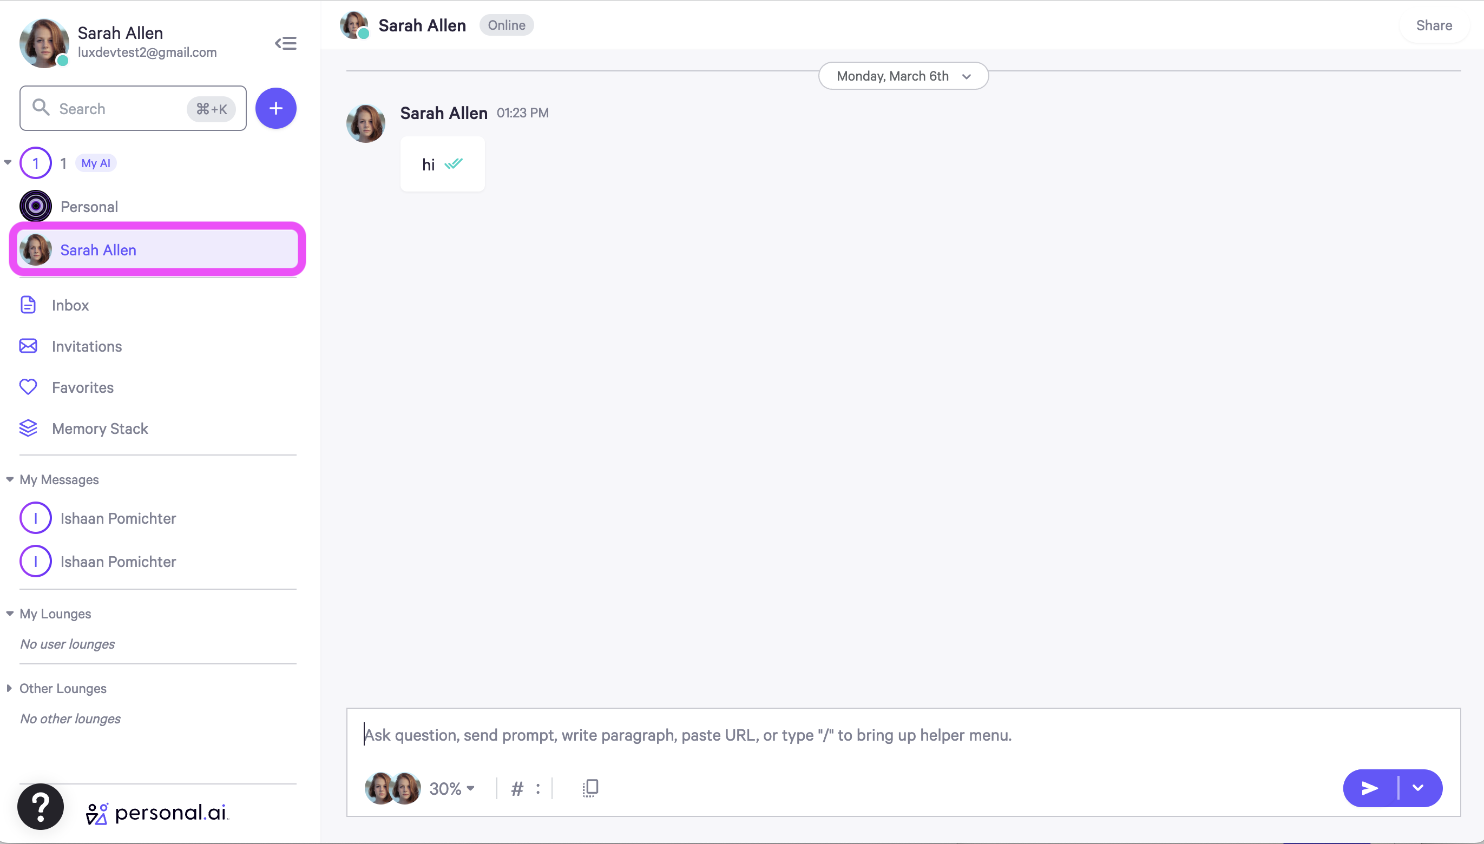
Task: Collapse the sidebar with the menu icon
Action: pyautogui.click(x=285, y=43)
